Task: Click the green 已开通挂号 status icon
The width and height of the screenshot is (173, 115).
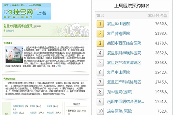Action: pyautogui.click(x=4, y=30)
